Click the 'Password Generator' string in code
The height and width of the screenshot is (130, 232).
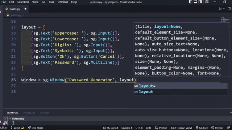[x=91, y=80]
